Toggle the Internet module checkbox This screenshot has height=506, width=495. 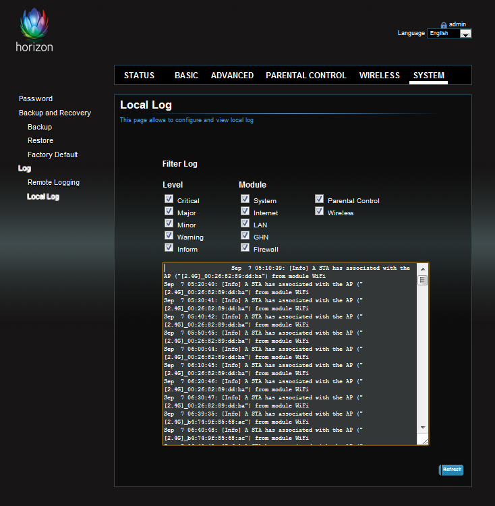(x=245, y=211)
